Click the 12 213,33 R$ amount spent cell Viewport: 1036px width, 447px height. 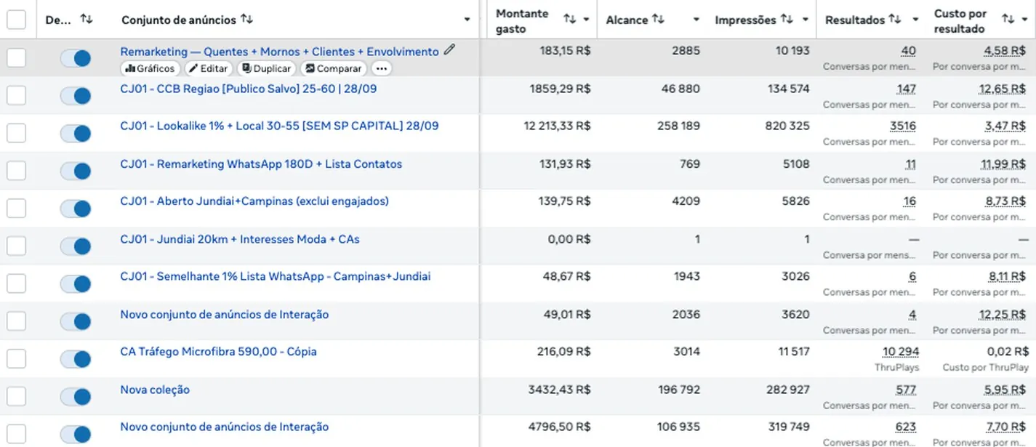[557, 126]
